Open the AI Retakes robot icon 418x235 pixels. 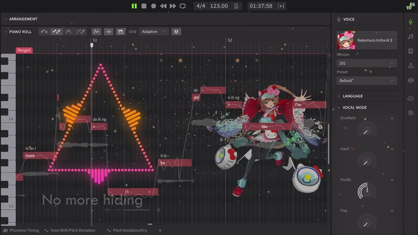(x=411, y=80)
